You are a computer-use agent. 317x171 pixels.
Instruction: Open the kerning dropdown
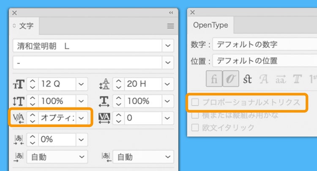click(82, 118)
